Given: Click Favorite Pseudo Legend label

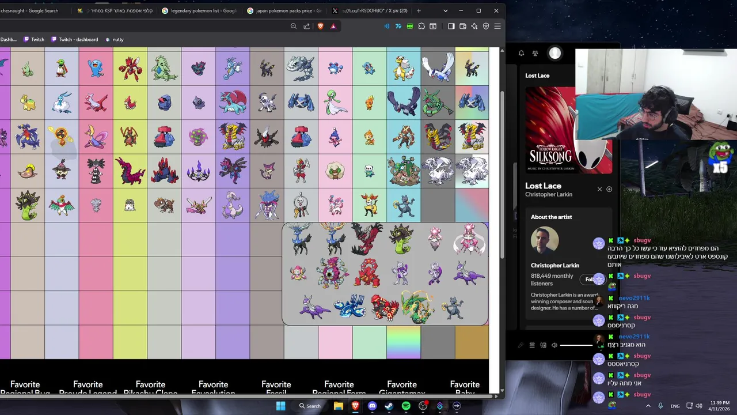Looking at the screenshot, I should (88, 388).
